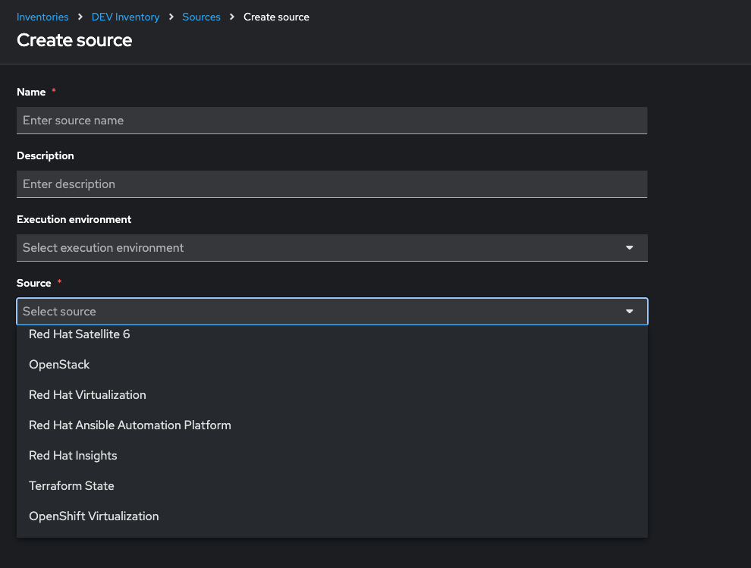This screenshot has height=568, width=751.
Task: Open the DEV Inventory breadcrumb link
Action: coord(125,17)
